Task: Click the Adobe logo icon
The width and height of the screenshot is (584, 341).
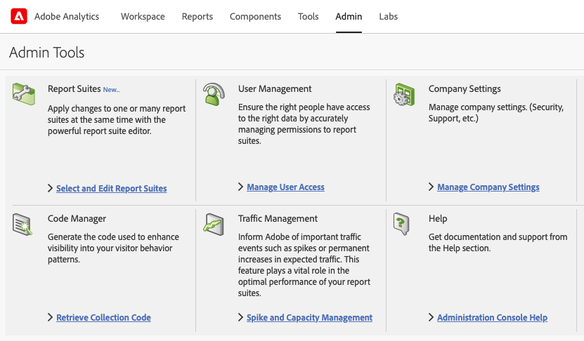Action: pos(19,16)
